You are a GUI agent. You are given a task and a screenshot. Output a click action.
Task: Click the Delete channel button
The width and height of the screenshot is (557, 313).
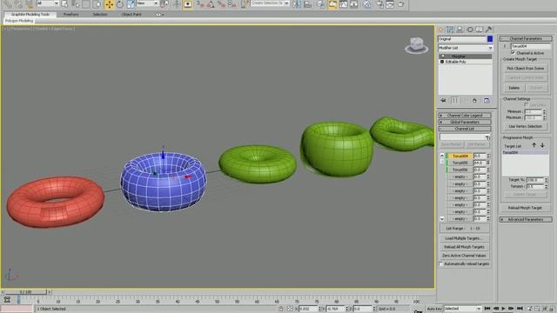click(514, 88)
